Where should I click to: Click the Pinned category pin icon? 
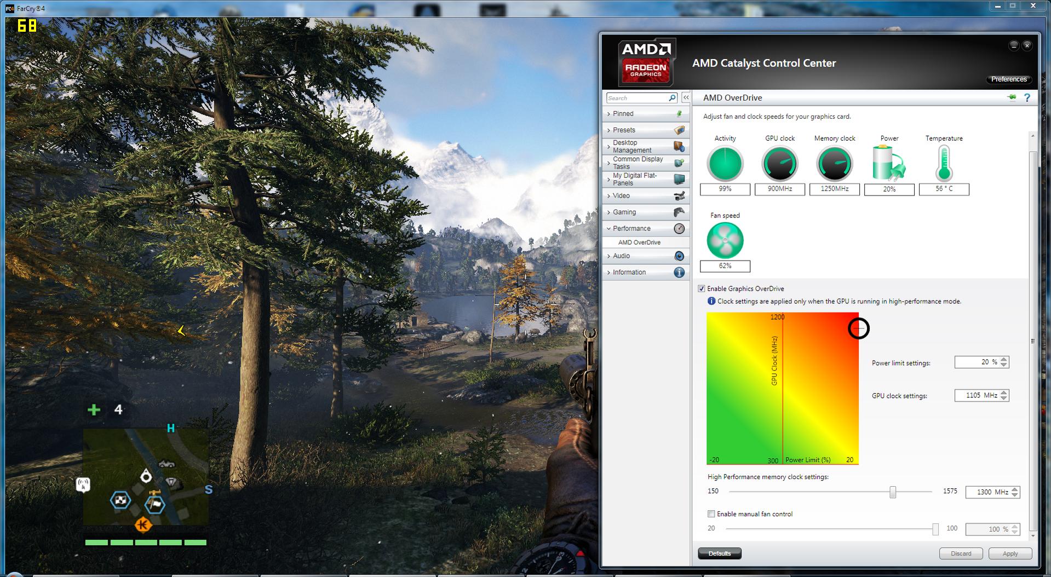click(x=679, y=114)
